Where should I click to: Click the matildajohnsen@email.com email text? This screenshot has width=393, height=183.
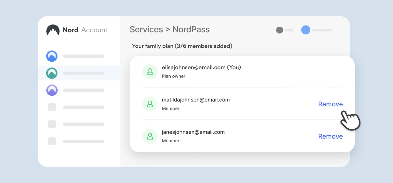coord(196,100)
